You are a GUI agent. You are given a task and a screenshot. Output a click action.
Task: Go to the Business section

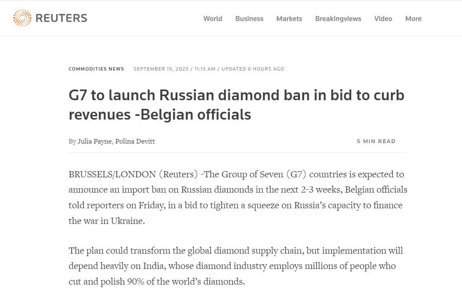tap(249, 19)
